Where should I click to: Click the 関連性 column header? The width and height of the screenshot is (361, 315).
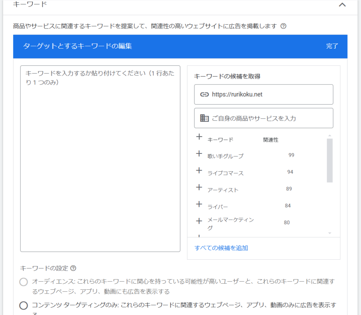coord(271,140)
